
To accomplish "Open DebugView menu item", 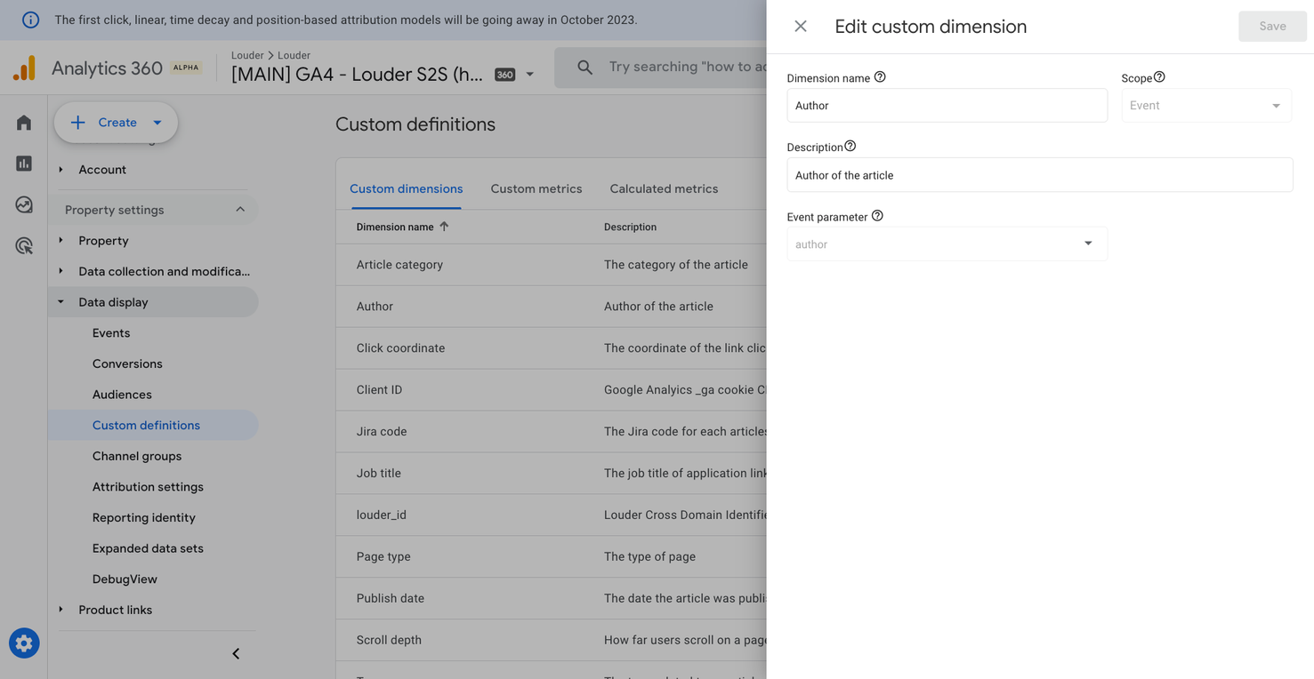I will [125, 579].
